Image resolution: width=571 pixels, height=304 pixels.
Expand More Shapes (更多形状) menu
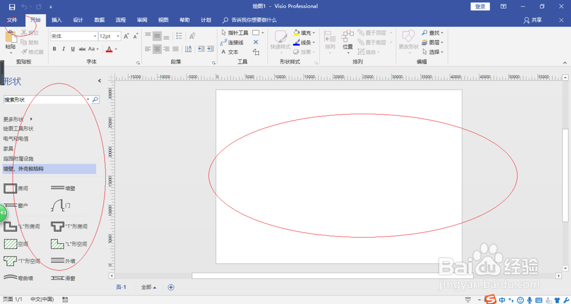pos(18,119)
